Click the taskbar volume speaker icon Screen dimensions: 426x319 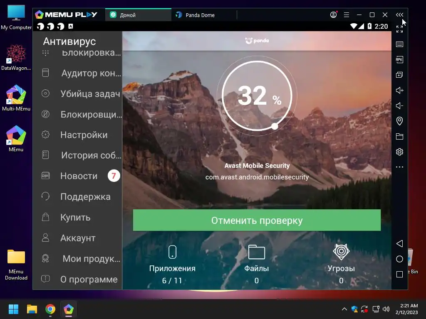point(386,309)
